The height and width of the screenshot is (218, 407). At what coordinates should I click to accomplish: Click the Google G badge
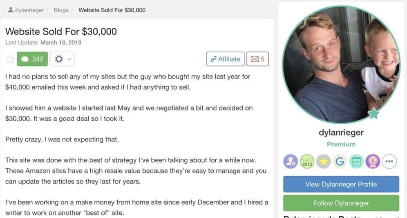(x=340, y=162)
